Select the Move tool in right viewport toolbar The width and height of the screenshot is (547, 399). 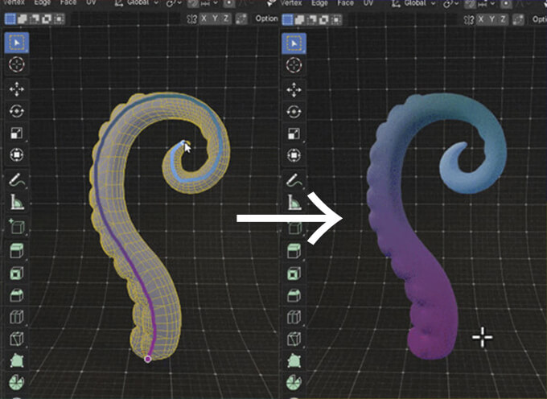pyautogui.click(x=294, y=90)
